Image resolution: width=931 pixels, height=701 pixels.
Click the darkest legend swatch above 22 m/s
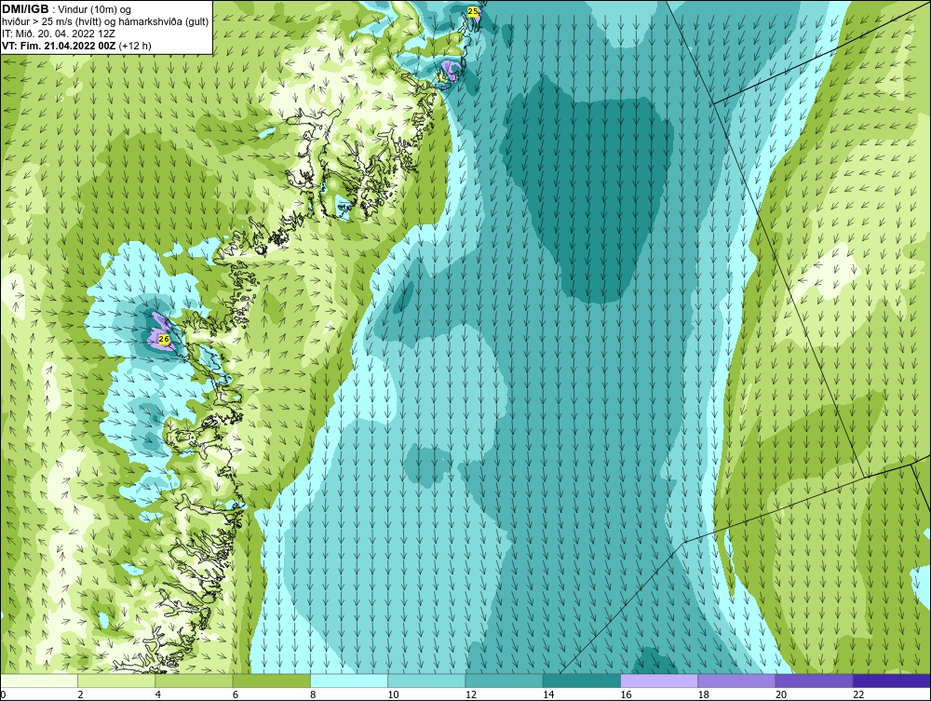coord(892,681)
